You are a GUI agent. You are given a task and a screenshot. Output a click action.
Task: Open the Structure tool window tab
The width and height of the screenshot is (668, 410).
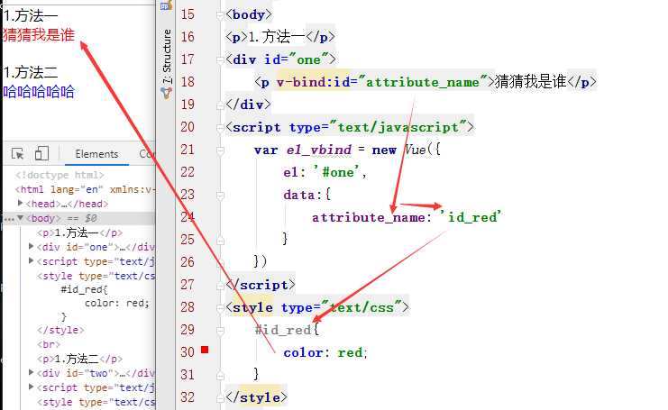(x=167, y=57)
